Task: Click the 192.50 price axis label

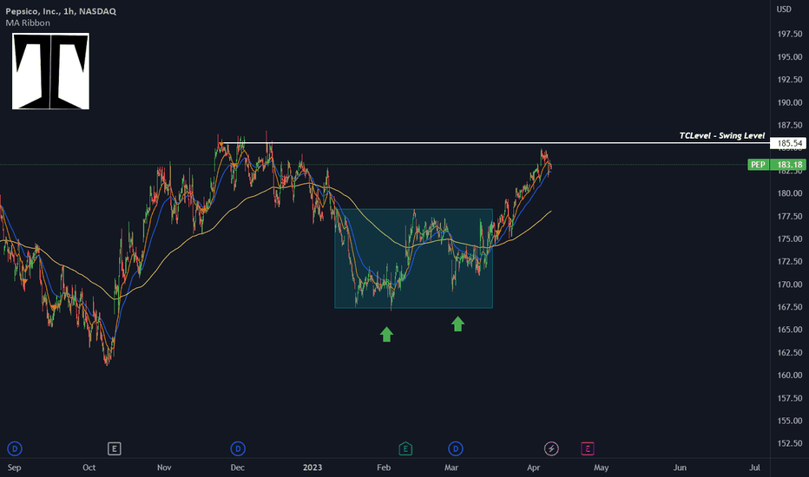Action: [x=790, y=80]
